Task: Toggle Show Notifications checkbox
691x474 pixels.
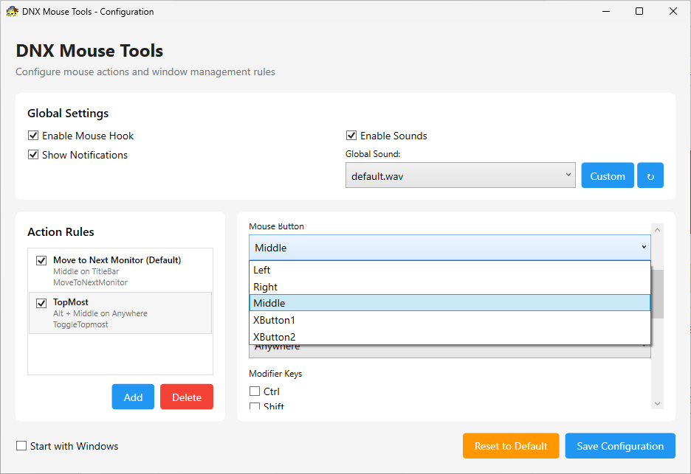Action: click(33, 155)
